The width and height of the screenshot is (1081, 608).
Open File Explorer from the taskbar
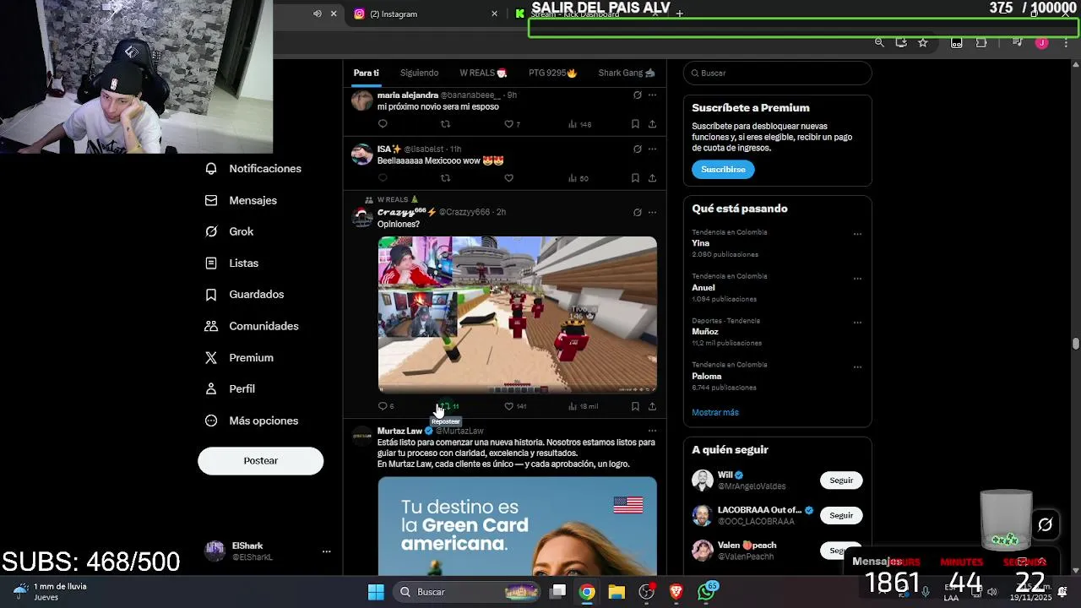coord(617,592)
